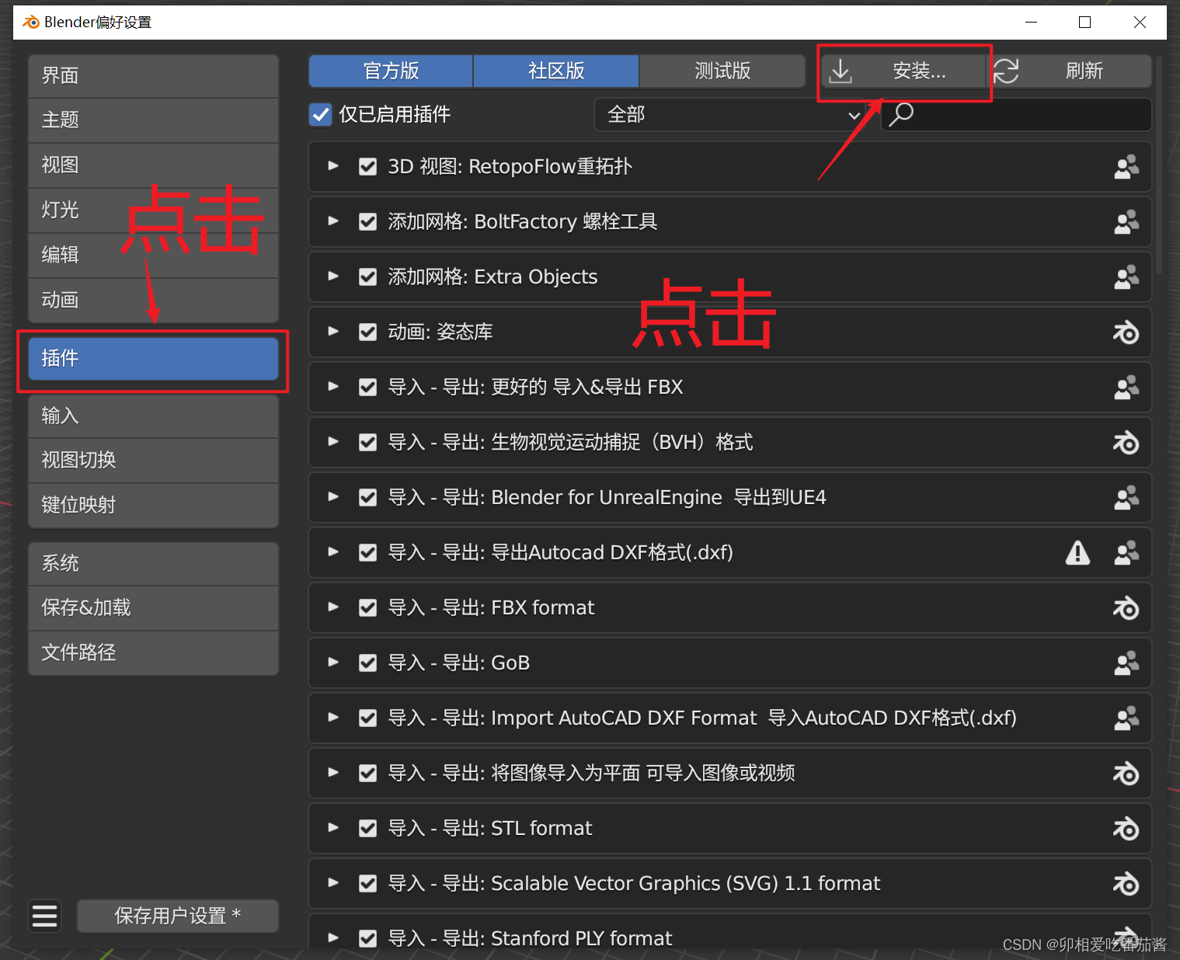Expand 导出Autocad DXF add-on details
1180x960 pixels.
[333, 552]
